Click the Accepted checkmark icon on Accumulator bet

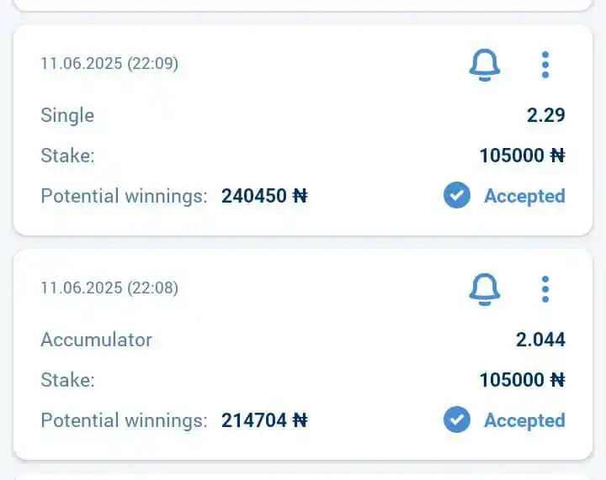pyautogui.click(x=457, y=420)
